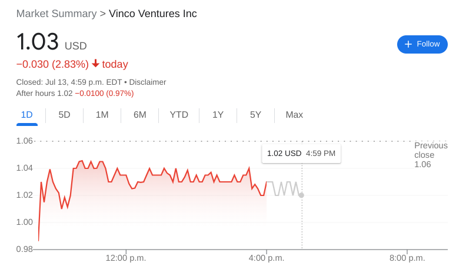Viewport: 456px width, 269px height.
Task: Switch to the 5D tab
Action: click(x=64, y=115)
